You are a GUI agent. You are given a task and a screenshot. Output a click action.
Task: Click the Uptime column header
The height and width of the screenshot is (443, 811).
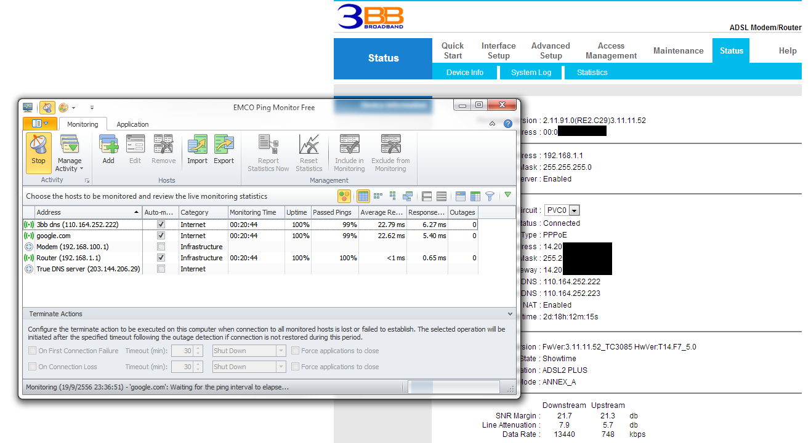click(297, 212)
